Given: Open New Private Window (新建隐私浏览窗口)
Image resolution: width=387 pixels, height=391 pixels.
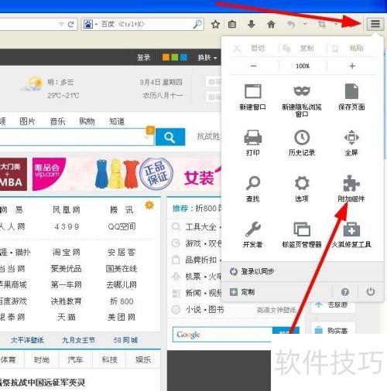Looking at the screenshot, I should coord(302,100).
